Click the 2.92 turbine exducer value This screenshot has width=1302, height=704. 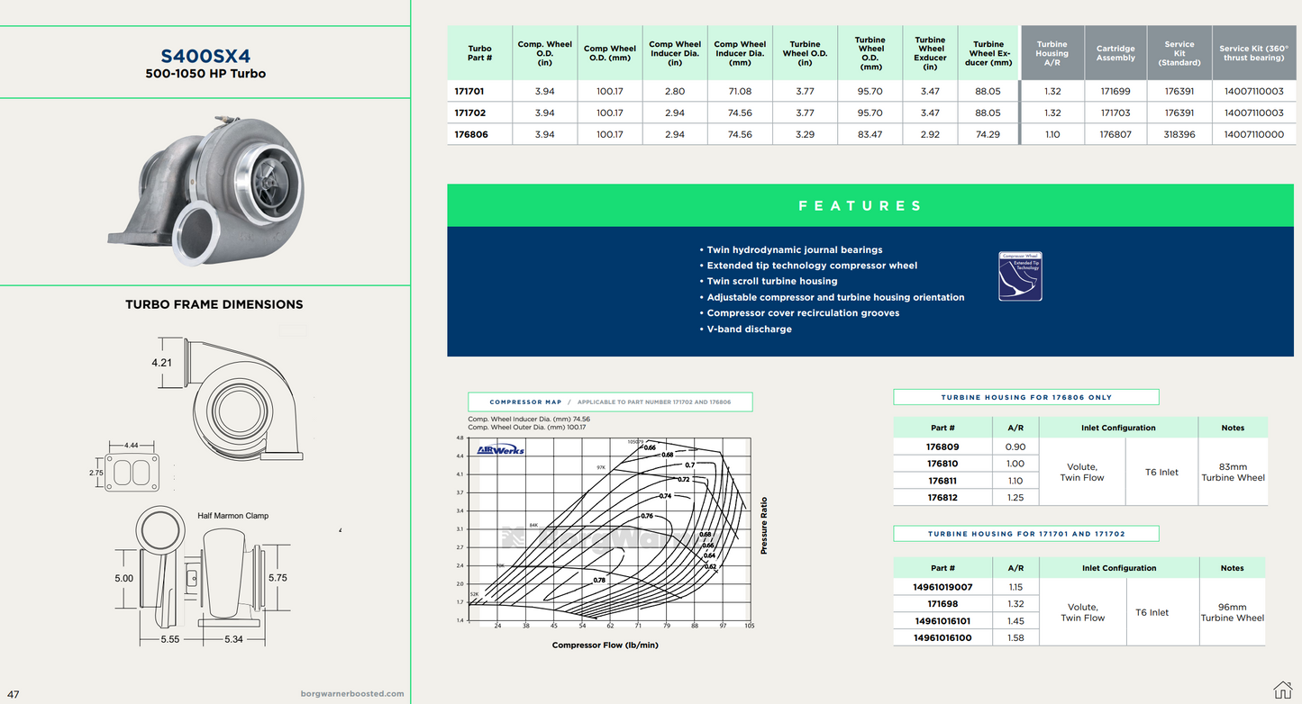[x=930, y=134]
